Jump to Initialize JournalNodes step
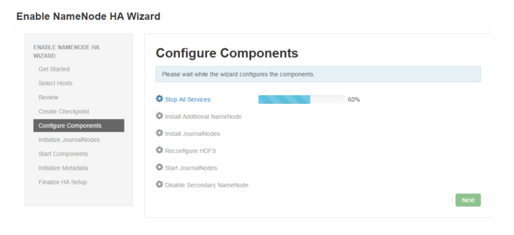 (69, 140)
